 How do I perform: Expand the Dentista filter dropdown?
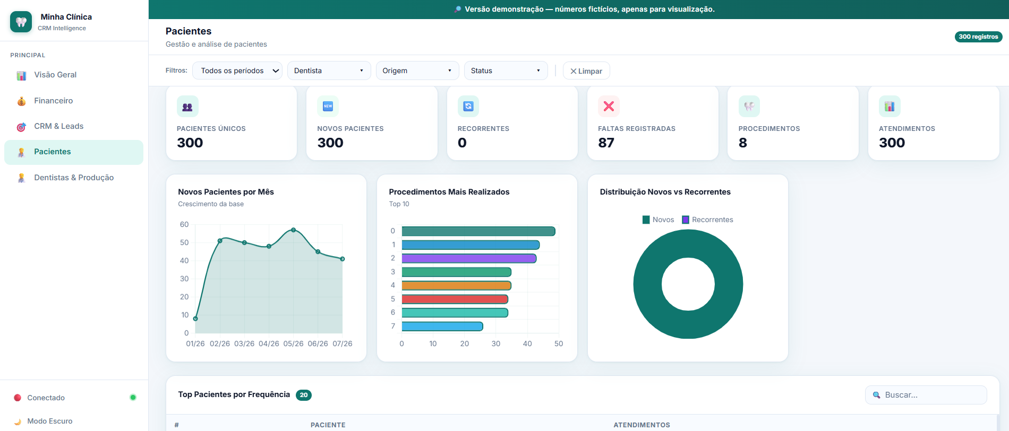(329, 71)
